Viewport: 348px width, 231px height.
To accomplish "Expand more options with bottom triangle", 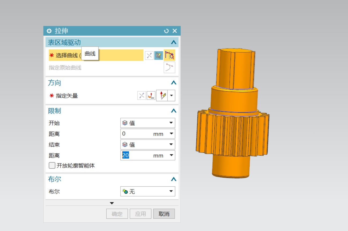I will pos(112,203).
